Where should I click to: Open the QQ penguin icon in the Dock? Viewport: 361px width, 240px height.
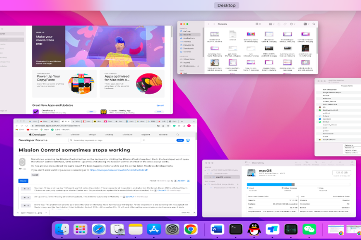coord(254,229)
